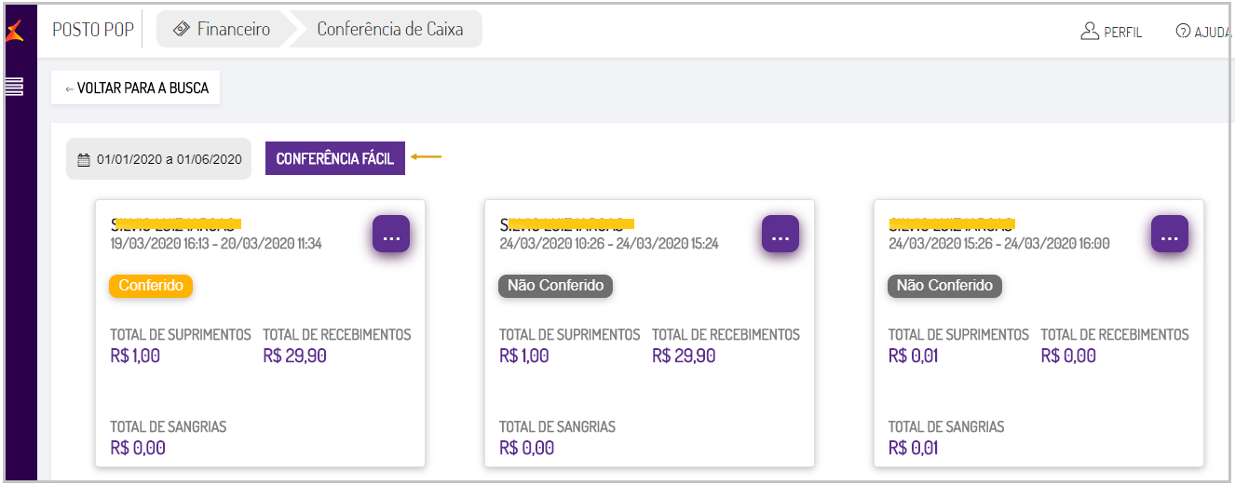Click R$ 0,01 sangrias total on third card
1235x485 pixels.
(913, 448)
